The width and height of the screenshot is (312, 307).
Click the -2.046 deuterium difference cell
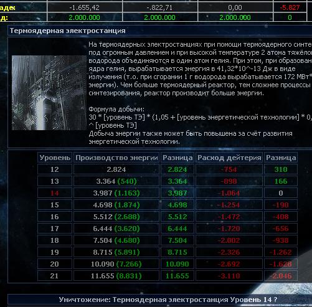coord(281,276)
